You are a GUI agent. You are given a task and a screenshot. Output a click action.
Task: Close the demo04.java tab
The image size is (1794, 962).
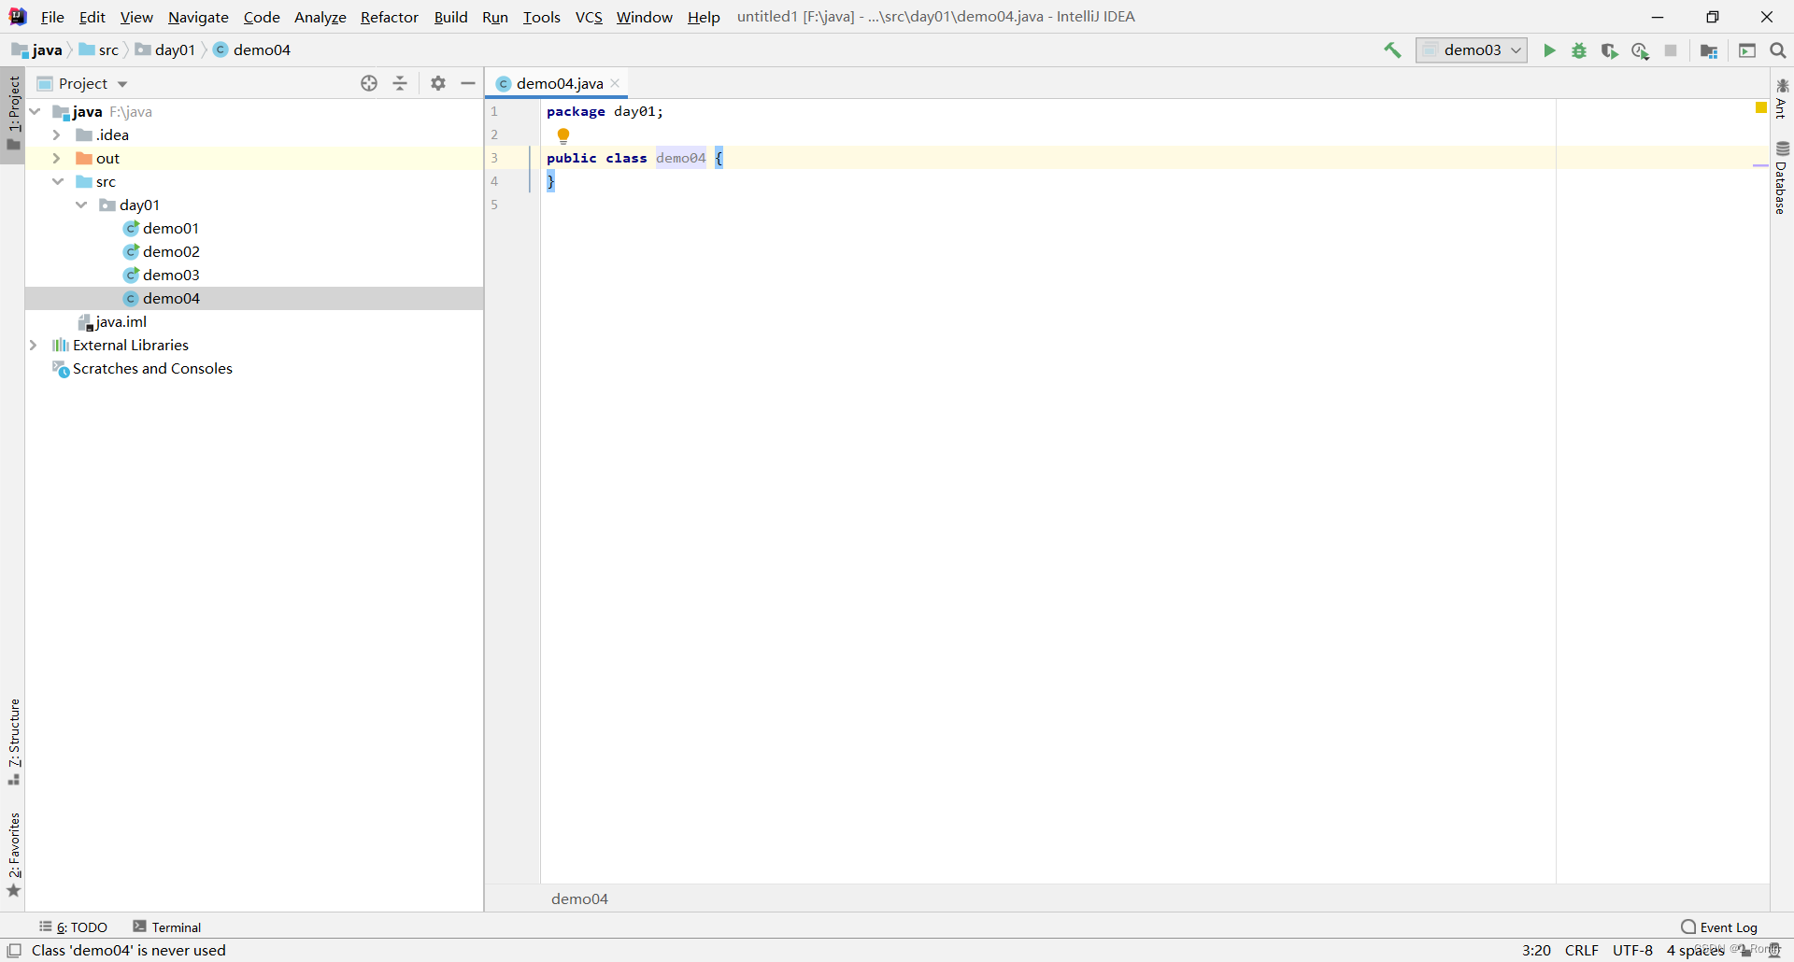(x=615, y=83)
